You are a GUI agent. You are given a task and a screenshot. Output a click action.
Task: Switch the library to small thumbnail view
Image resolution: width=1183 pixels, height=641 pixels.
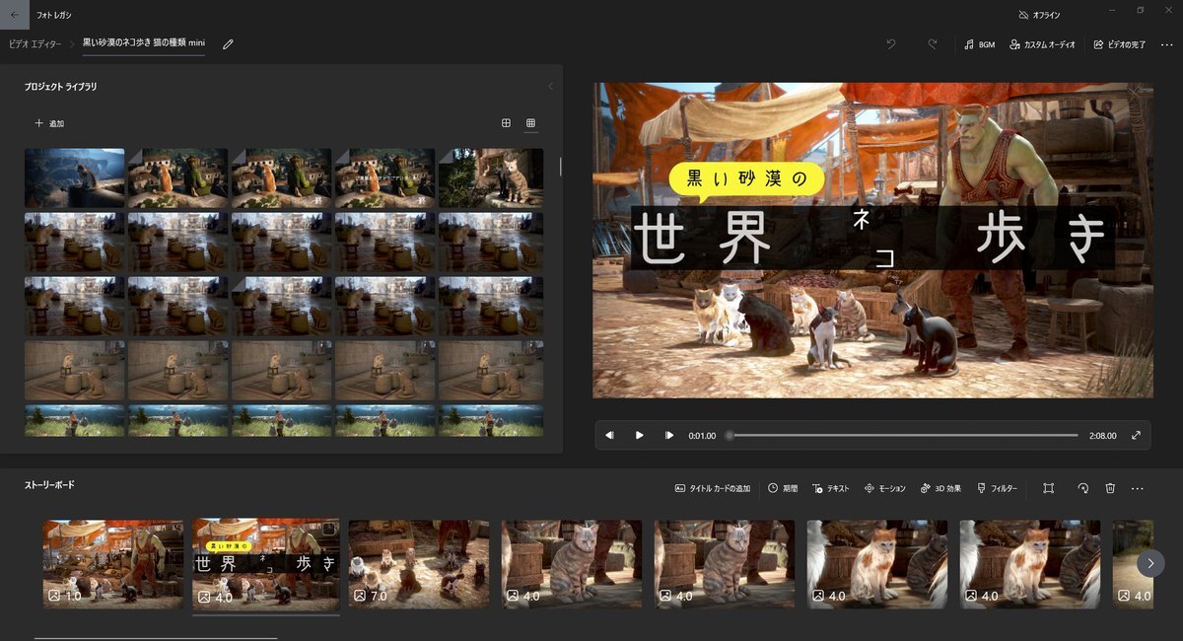point(530,123)
